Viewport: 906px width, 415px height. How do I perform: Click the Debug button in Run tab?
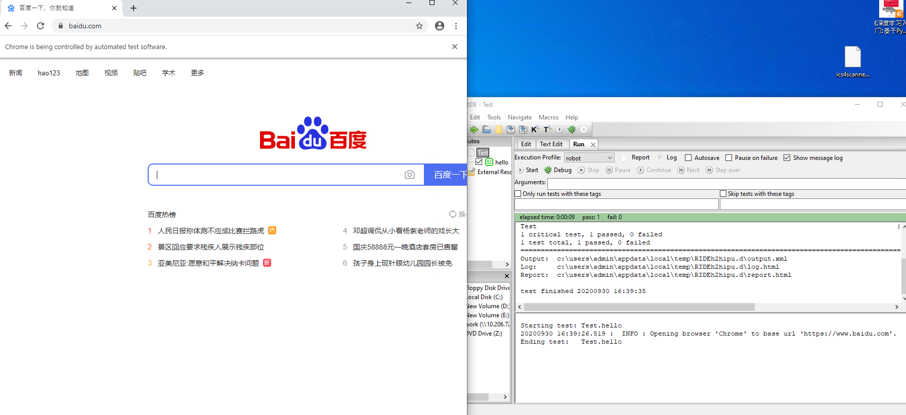pos(557,170)
